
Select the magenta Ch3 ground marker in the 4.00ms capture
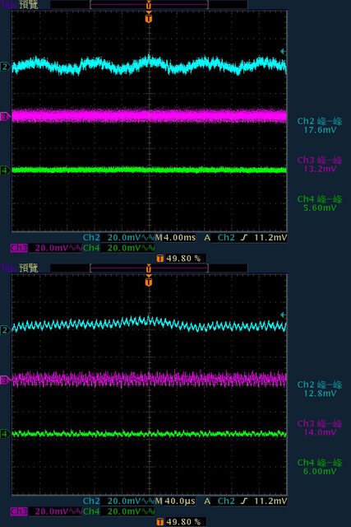[x=5, y=117]
